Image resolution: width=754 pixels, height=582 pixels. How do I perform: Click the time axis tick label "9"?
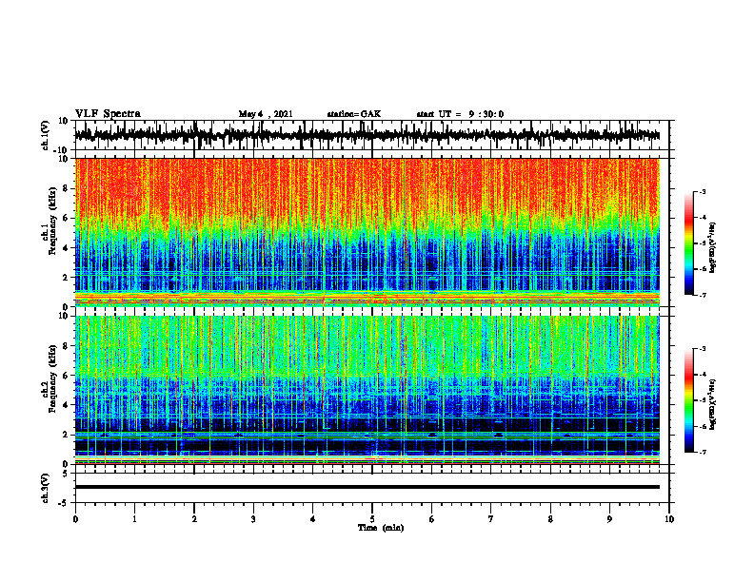point(609,519)
